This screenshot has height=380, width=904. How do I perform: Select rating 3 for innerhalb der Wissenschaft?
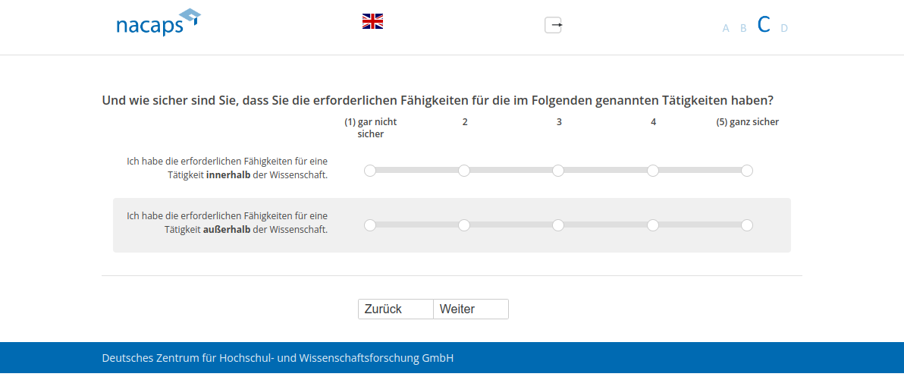click(x=558, y=171)
